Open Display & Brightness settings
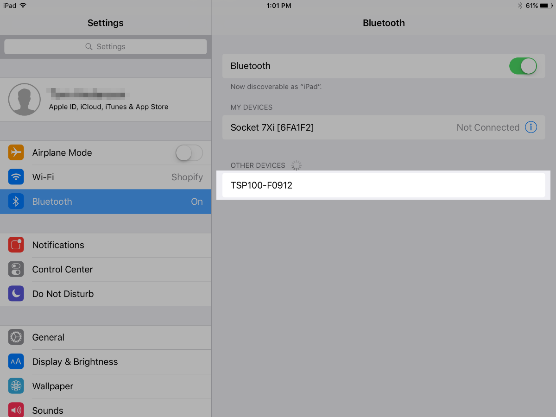The height and width of the screenshot is (417, 556). click(x=106, y=361)
